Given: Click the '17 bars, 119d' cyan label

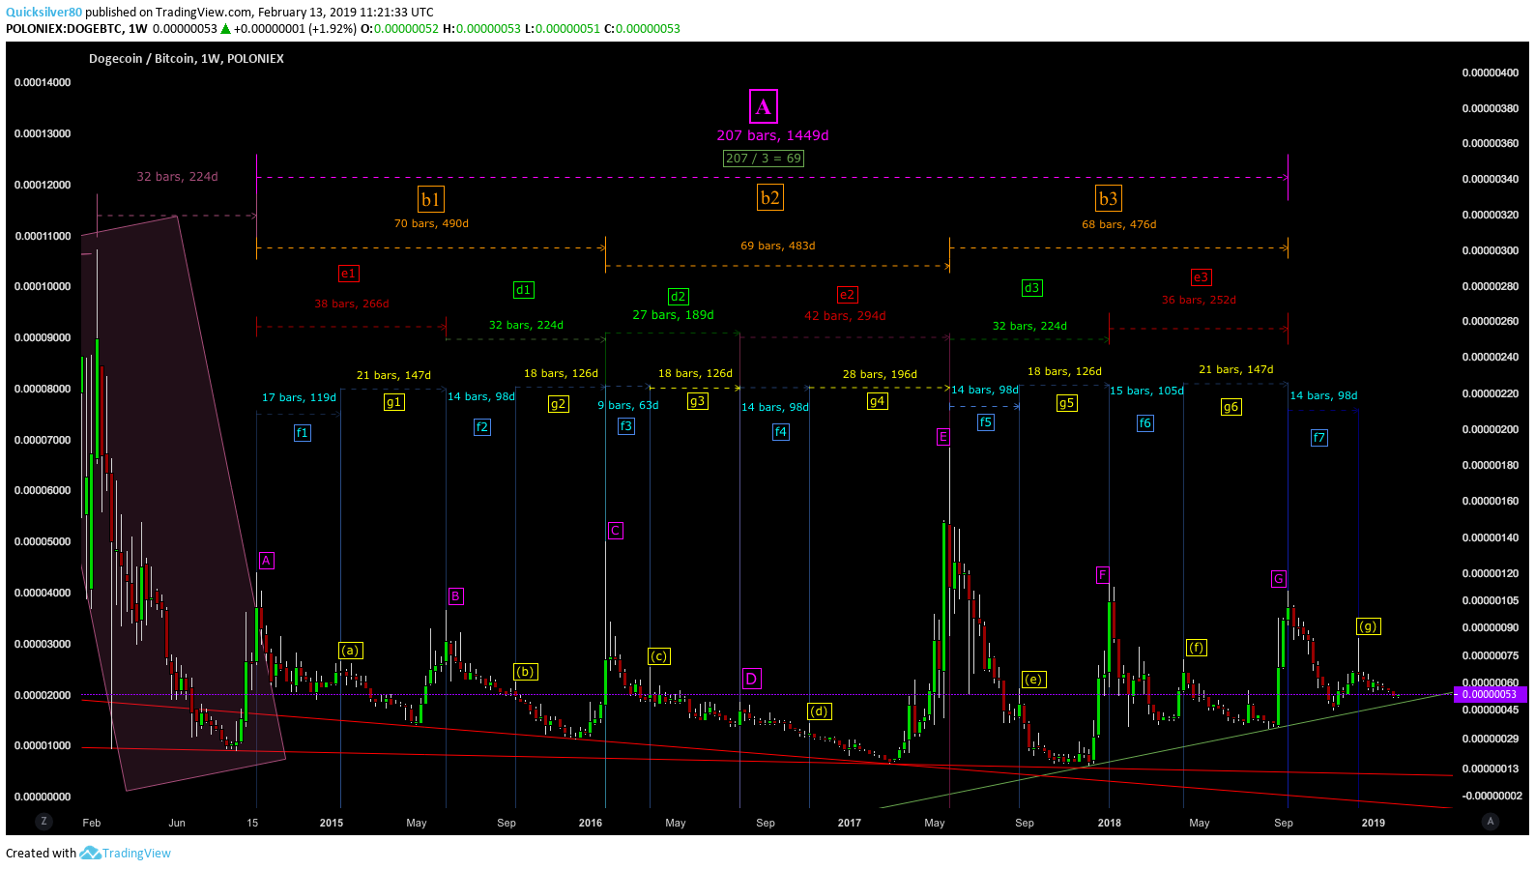Looking at the screenshot, I should pyautogui.click(x=299, y=398).
